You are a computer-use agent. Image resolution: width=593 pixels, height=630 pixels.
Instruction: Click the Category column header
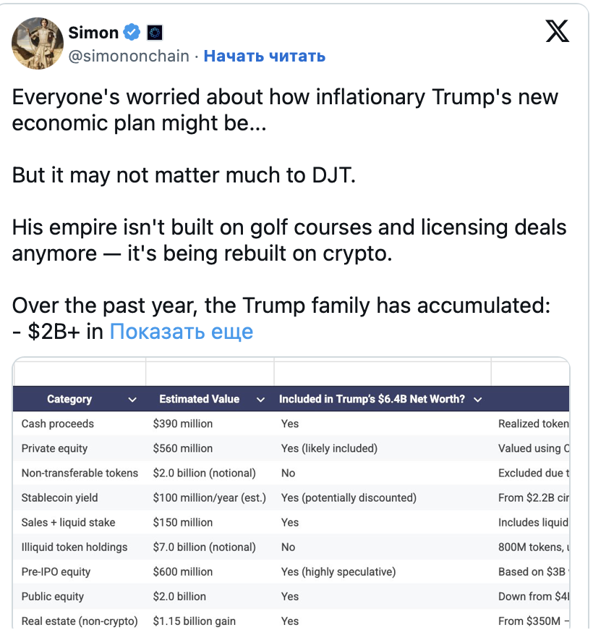(69, 399)
